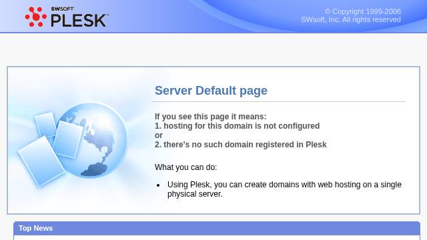This screenshot has height=240, width=427.
Task: Click 'there's no such domain registered in Plesk'
Action: tap(245, 145)
